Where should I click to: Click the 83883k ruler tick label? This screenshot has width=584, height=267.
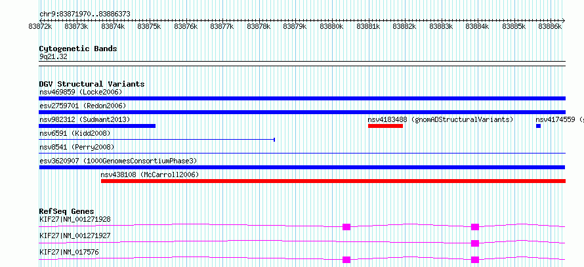pos(440,26)
